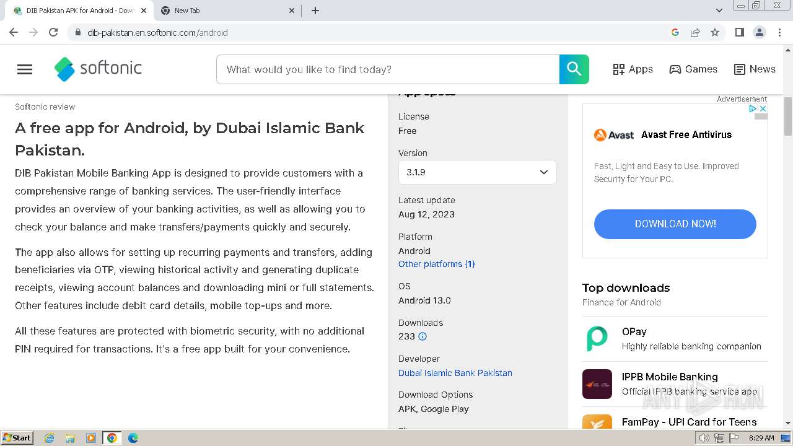Open a new browser tab
The width and height of the screenshot is (793, 446).
(x=315, y=11)
